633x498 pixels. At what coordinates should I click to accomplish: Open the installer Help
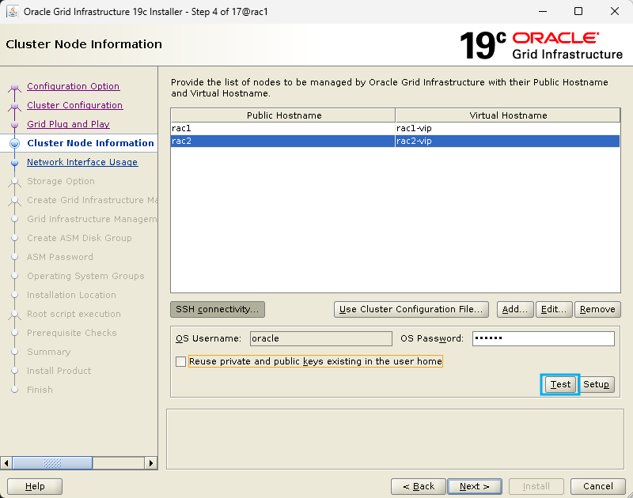click(35, 486)
